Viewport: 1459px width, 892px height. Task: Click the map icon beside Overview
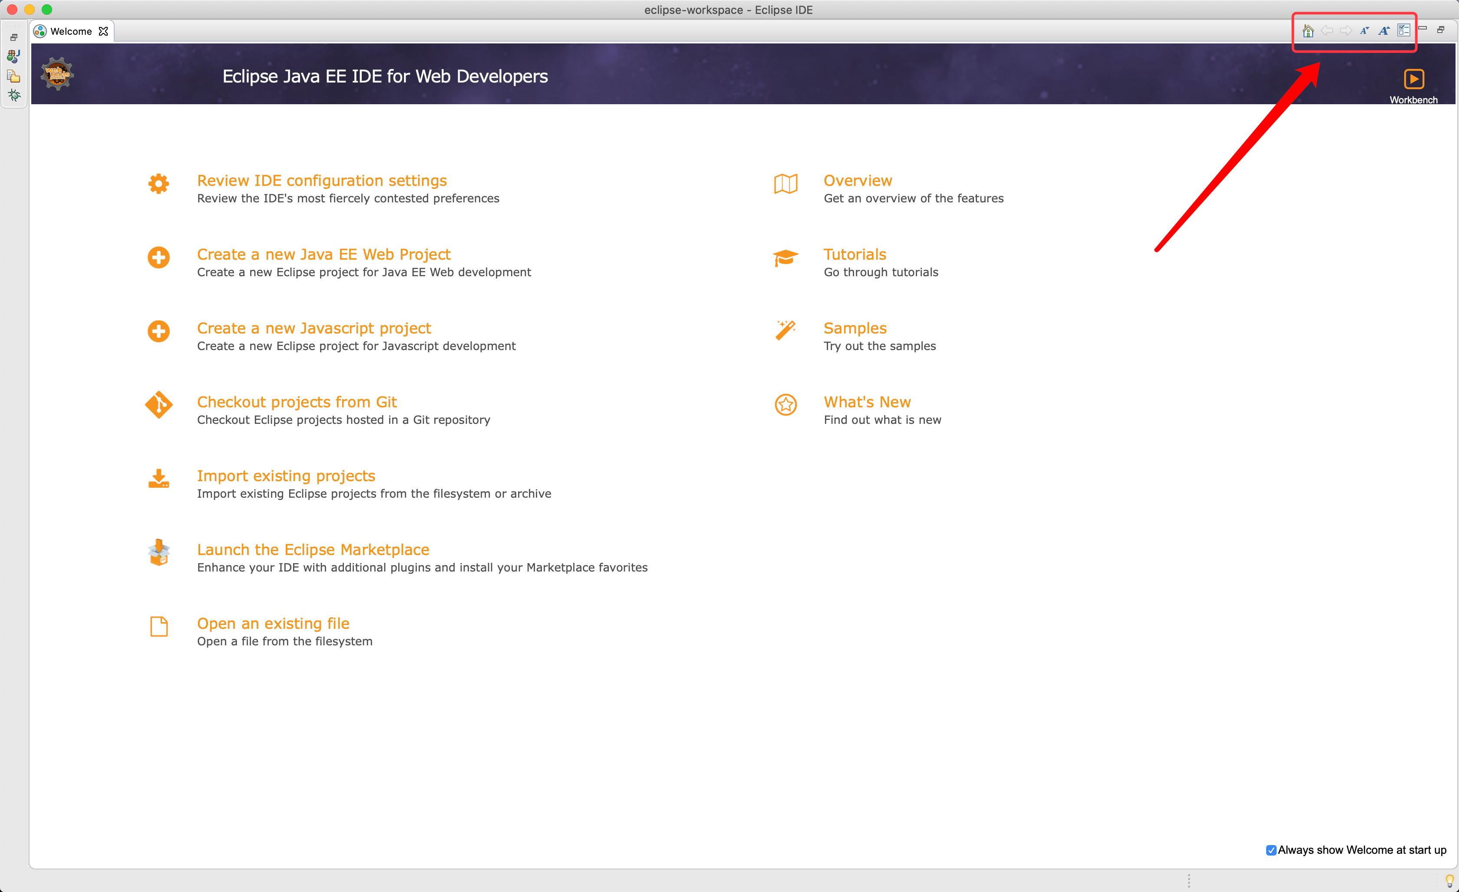tap(786, 184)
